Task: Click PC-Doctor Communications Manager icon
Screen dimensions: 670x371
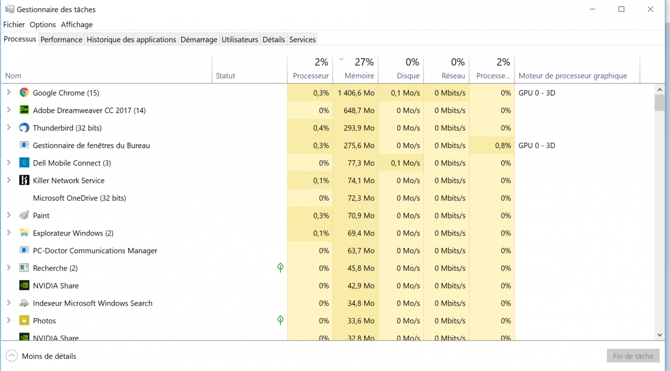Action: [x=24, y=251]
